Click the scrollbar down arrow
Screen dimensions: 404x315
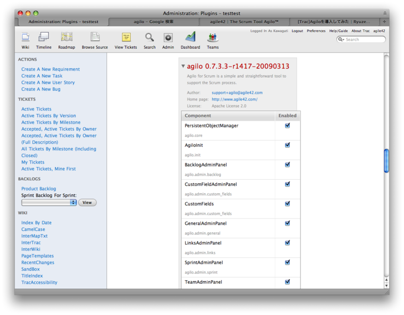386,286
